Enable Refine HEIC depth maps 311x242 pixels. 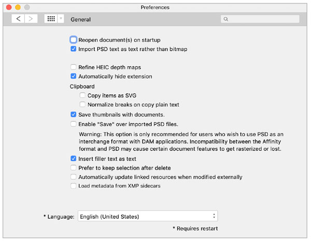pyautogui.click(x=74, y=67)
